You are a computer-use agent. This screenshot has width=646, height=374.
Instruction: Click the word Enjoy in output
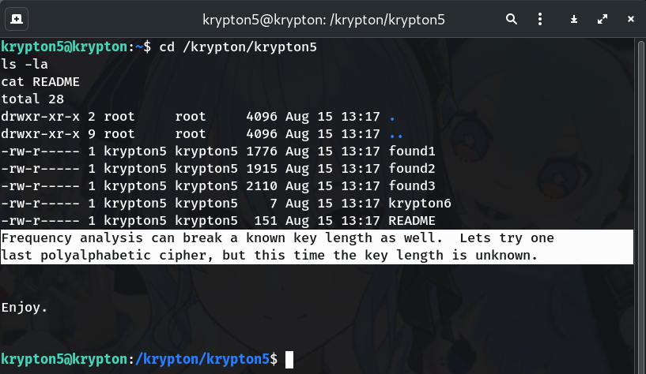click(x=21, y=307)
